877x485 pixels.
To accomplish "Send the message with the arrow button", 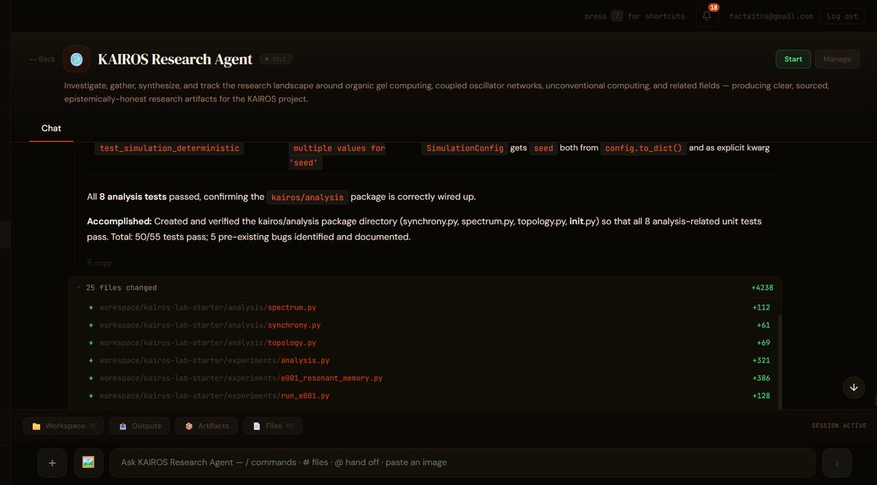I will pos(837,462).
